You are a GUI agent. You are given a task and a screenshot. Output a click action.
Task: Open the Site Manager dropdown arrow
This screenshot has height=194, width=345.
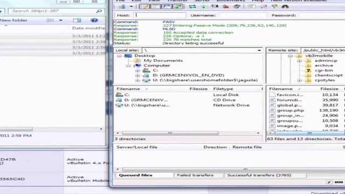[131, 6]
